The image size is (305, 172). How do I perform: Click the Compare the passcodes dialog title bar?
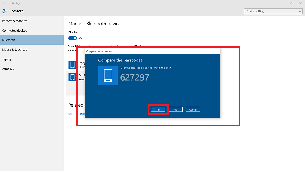coord(152,51)
